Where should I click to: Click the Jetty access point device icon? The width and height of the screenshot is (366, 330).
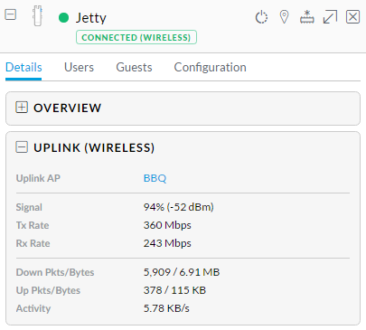(37, 16)
